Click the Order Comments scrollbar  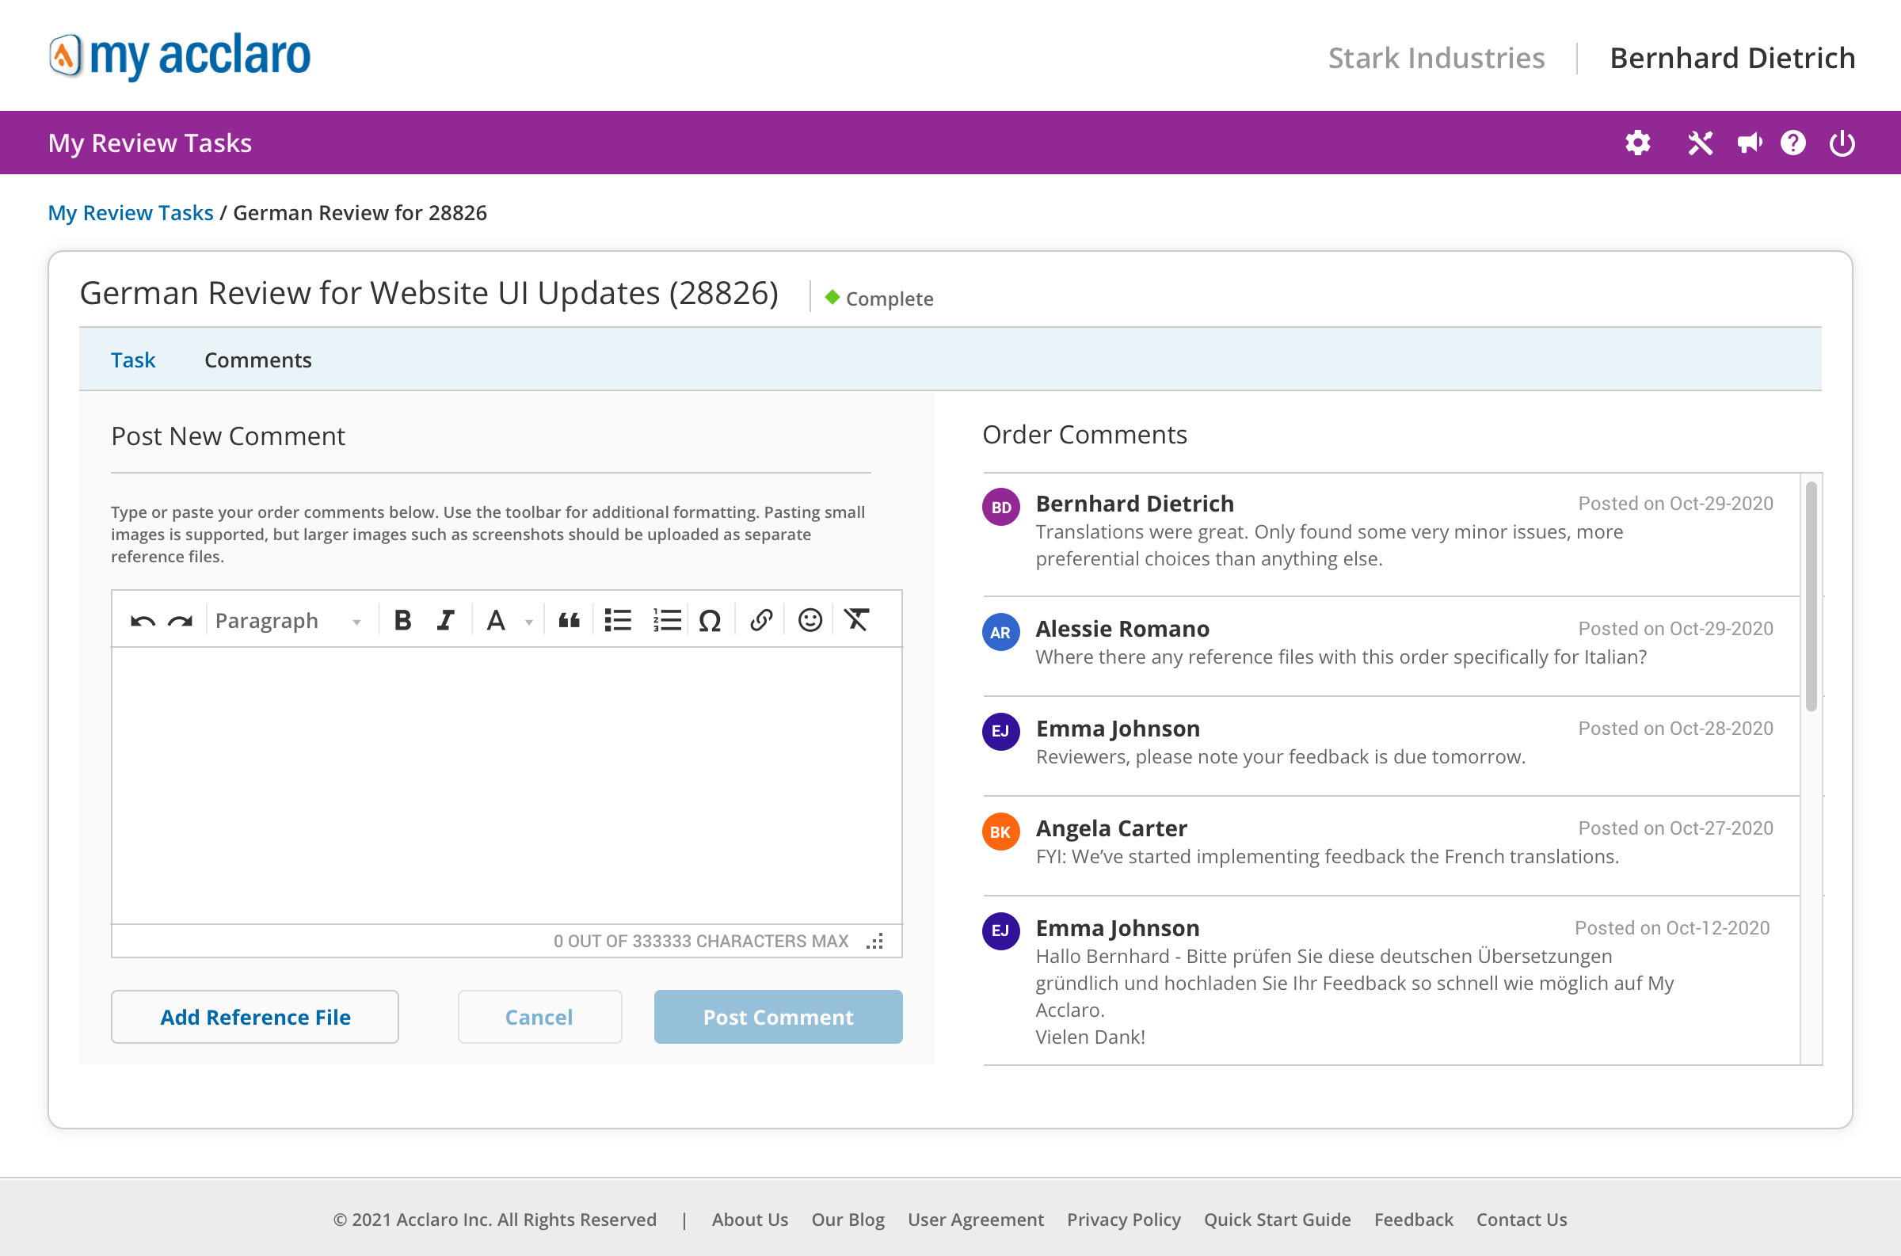1811,596
